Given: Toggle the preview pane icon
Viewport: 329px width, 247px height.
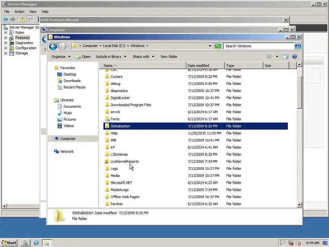Looking at the screenshot, I should tap(286, 57).
